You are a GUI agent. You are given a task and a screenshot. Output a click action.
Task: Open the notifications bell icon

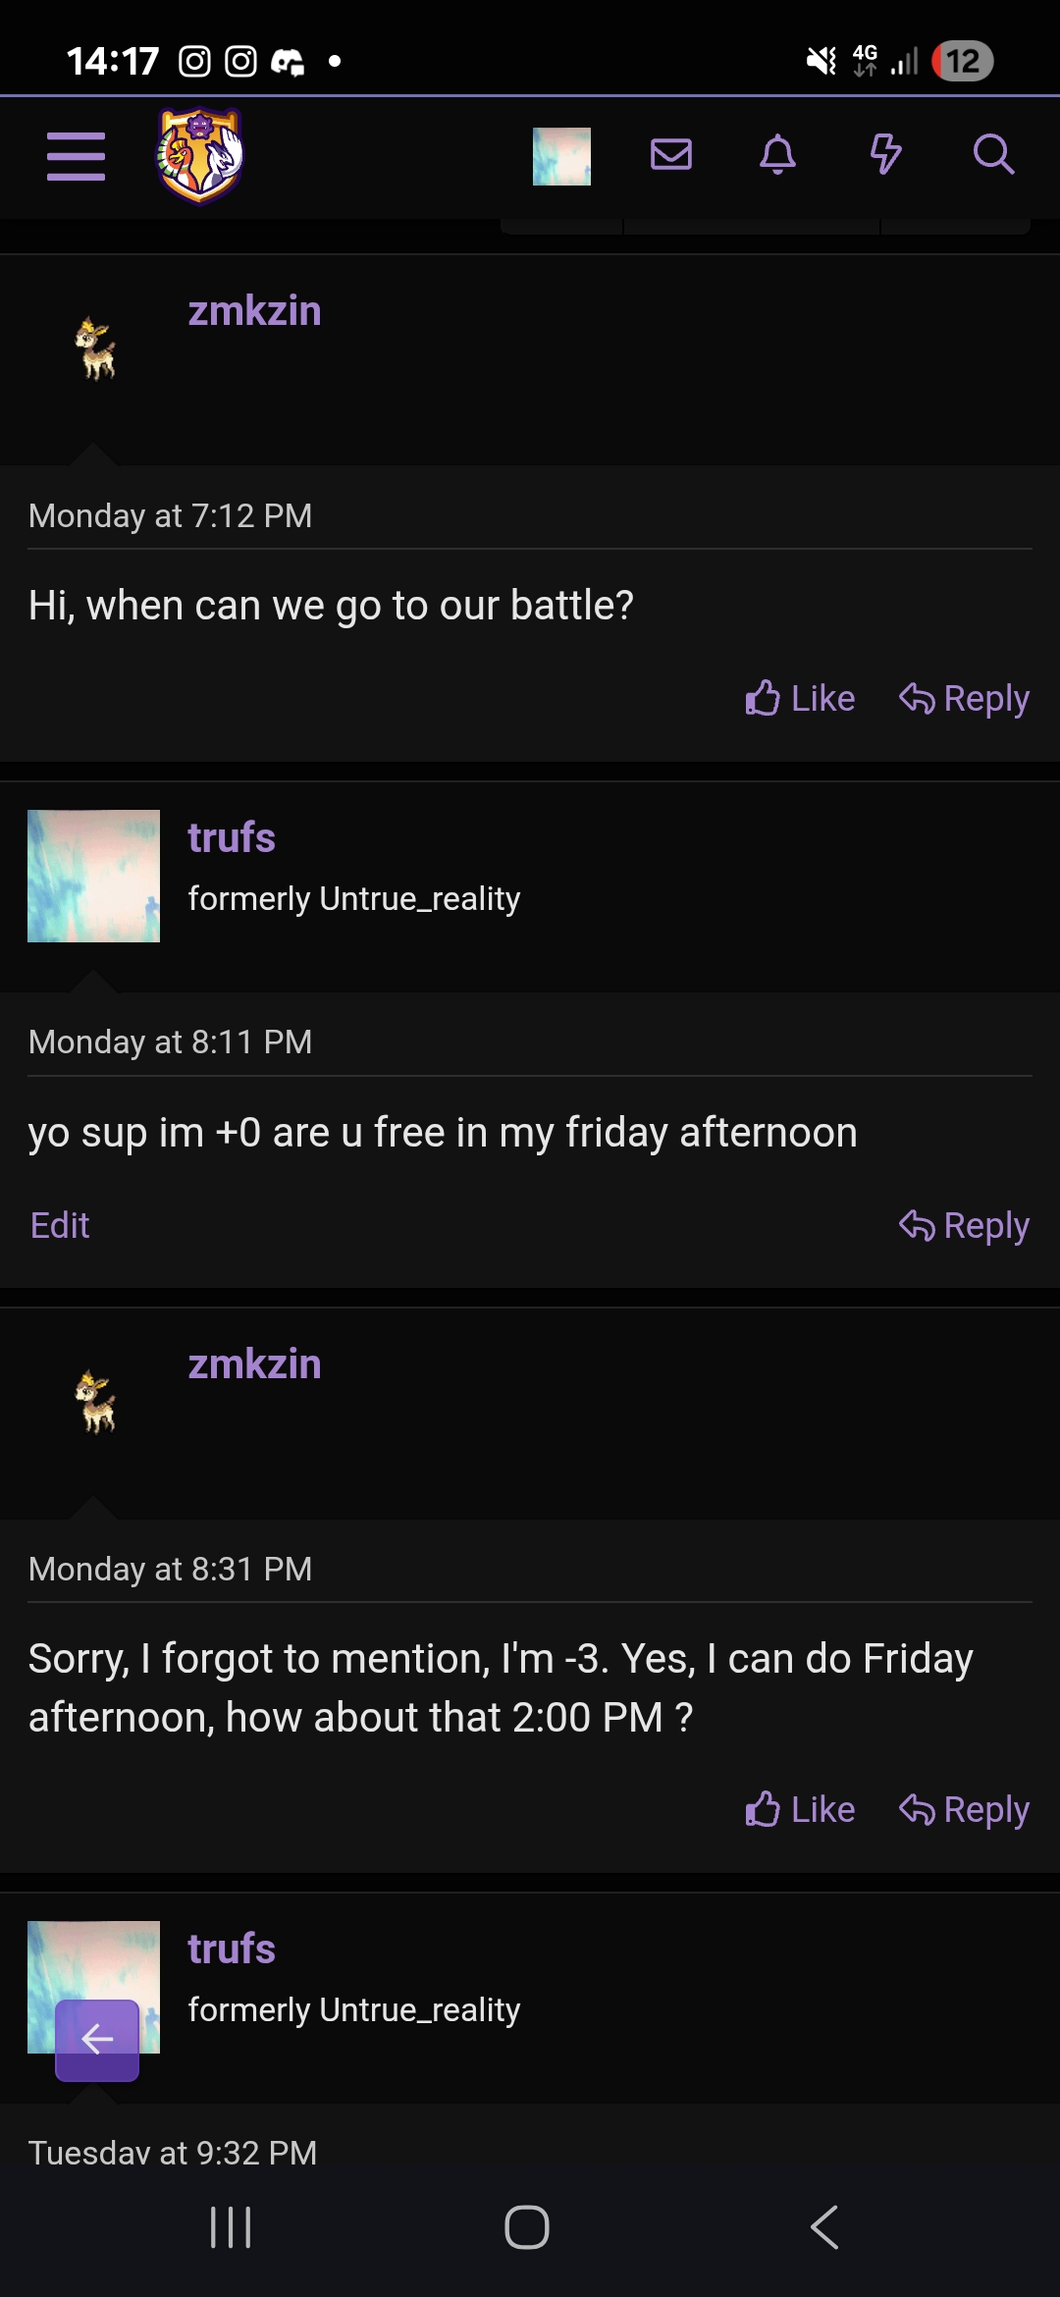(x=777, y=154)
